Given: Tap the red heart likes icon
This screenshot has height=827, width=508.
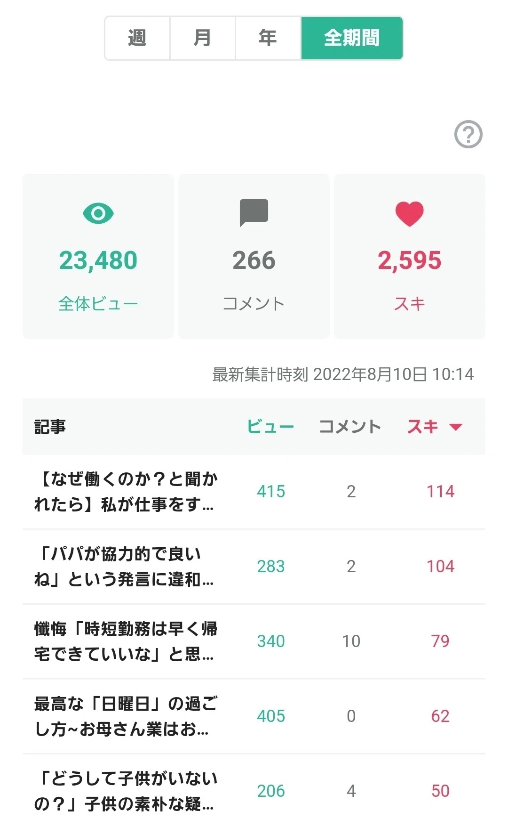Looking at the screenshot, I should pyautogui.click(x=409, y=214).
